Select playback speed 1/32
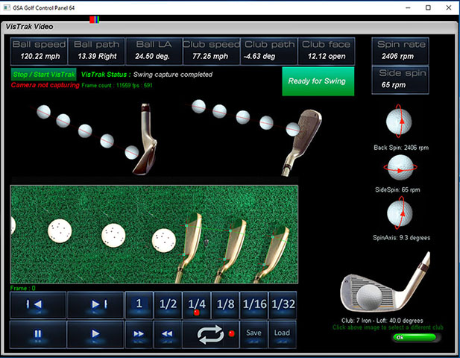 283,305
